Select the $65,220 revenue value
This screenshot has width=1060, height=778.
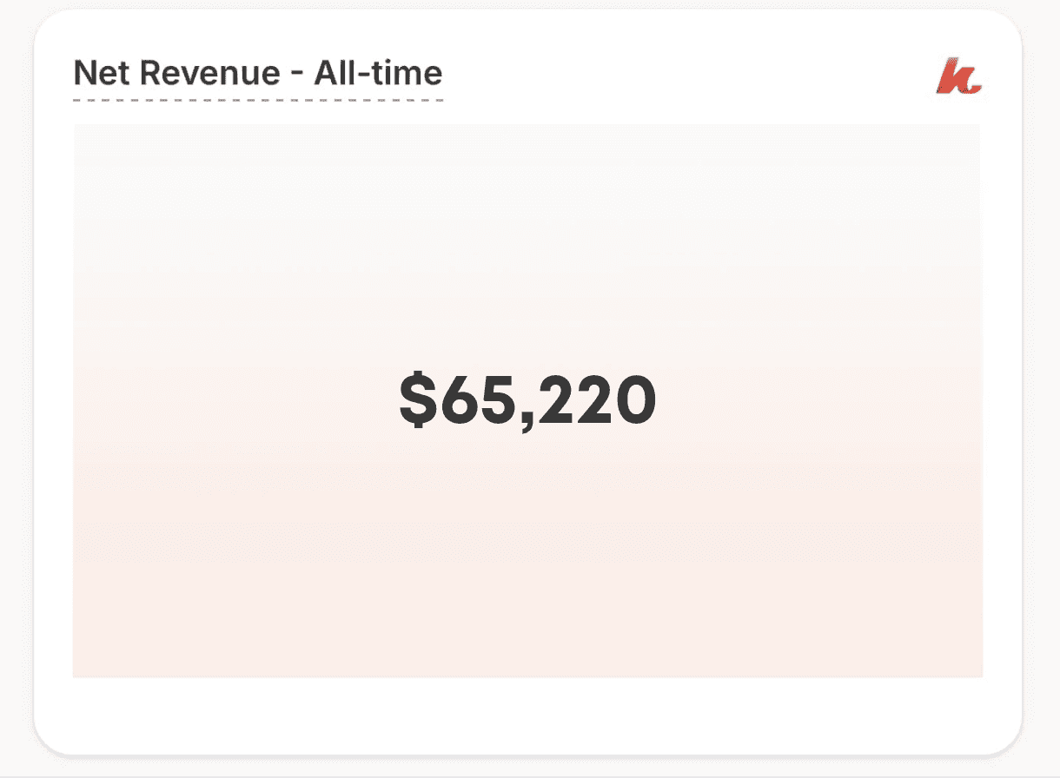click(527, 400)
